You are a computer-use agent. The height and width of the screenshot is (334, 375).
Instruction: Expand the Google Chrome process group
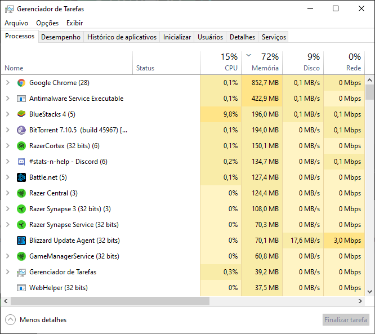point(8,83)
